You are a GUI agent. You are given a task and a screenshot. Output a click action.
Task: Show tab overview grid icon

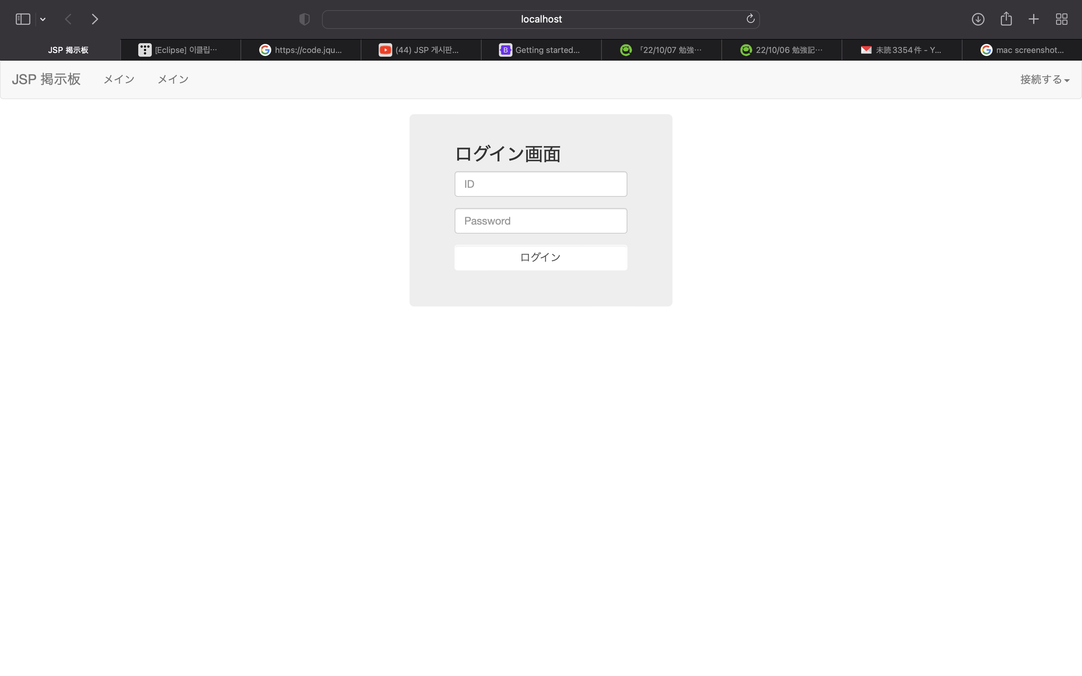point(1062,19)
